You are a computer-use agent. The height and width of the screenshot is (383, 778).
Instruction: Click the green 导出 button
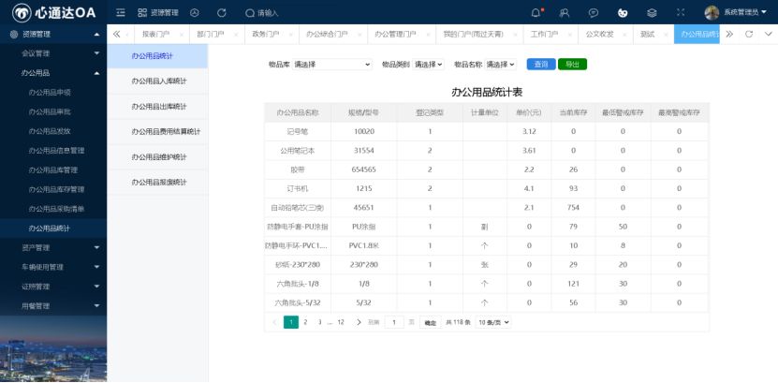(571, 65)
